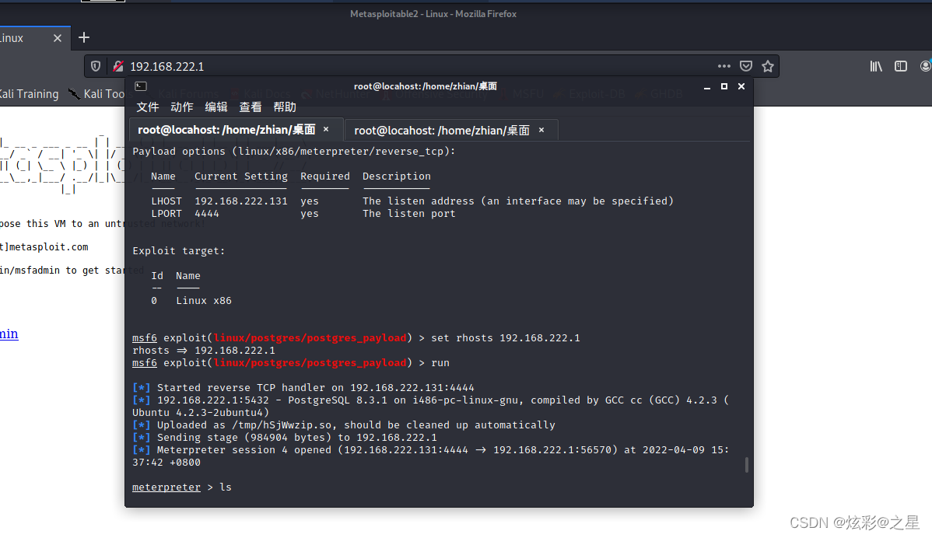Click the LPORT value 4444
Screen dimensions: 932x538
(207, 214)
